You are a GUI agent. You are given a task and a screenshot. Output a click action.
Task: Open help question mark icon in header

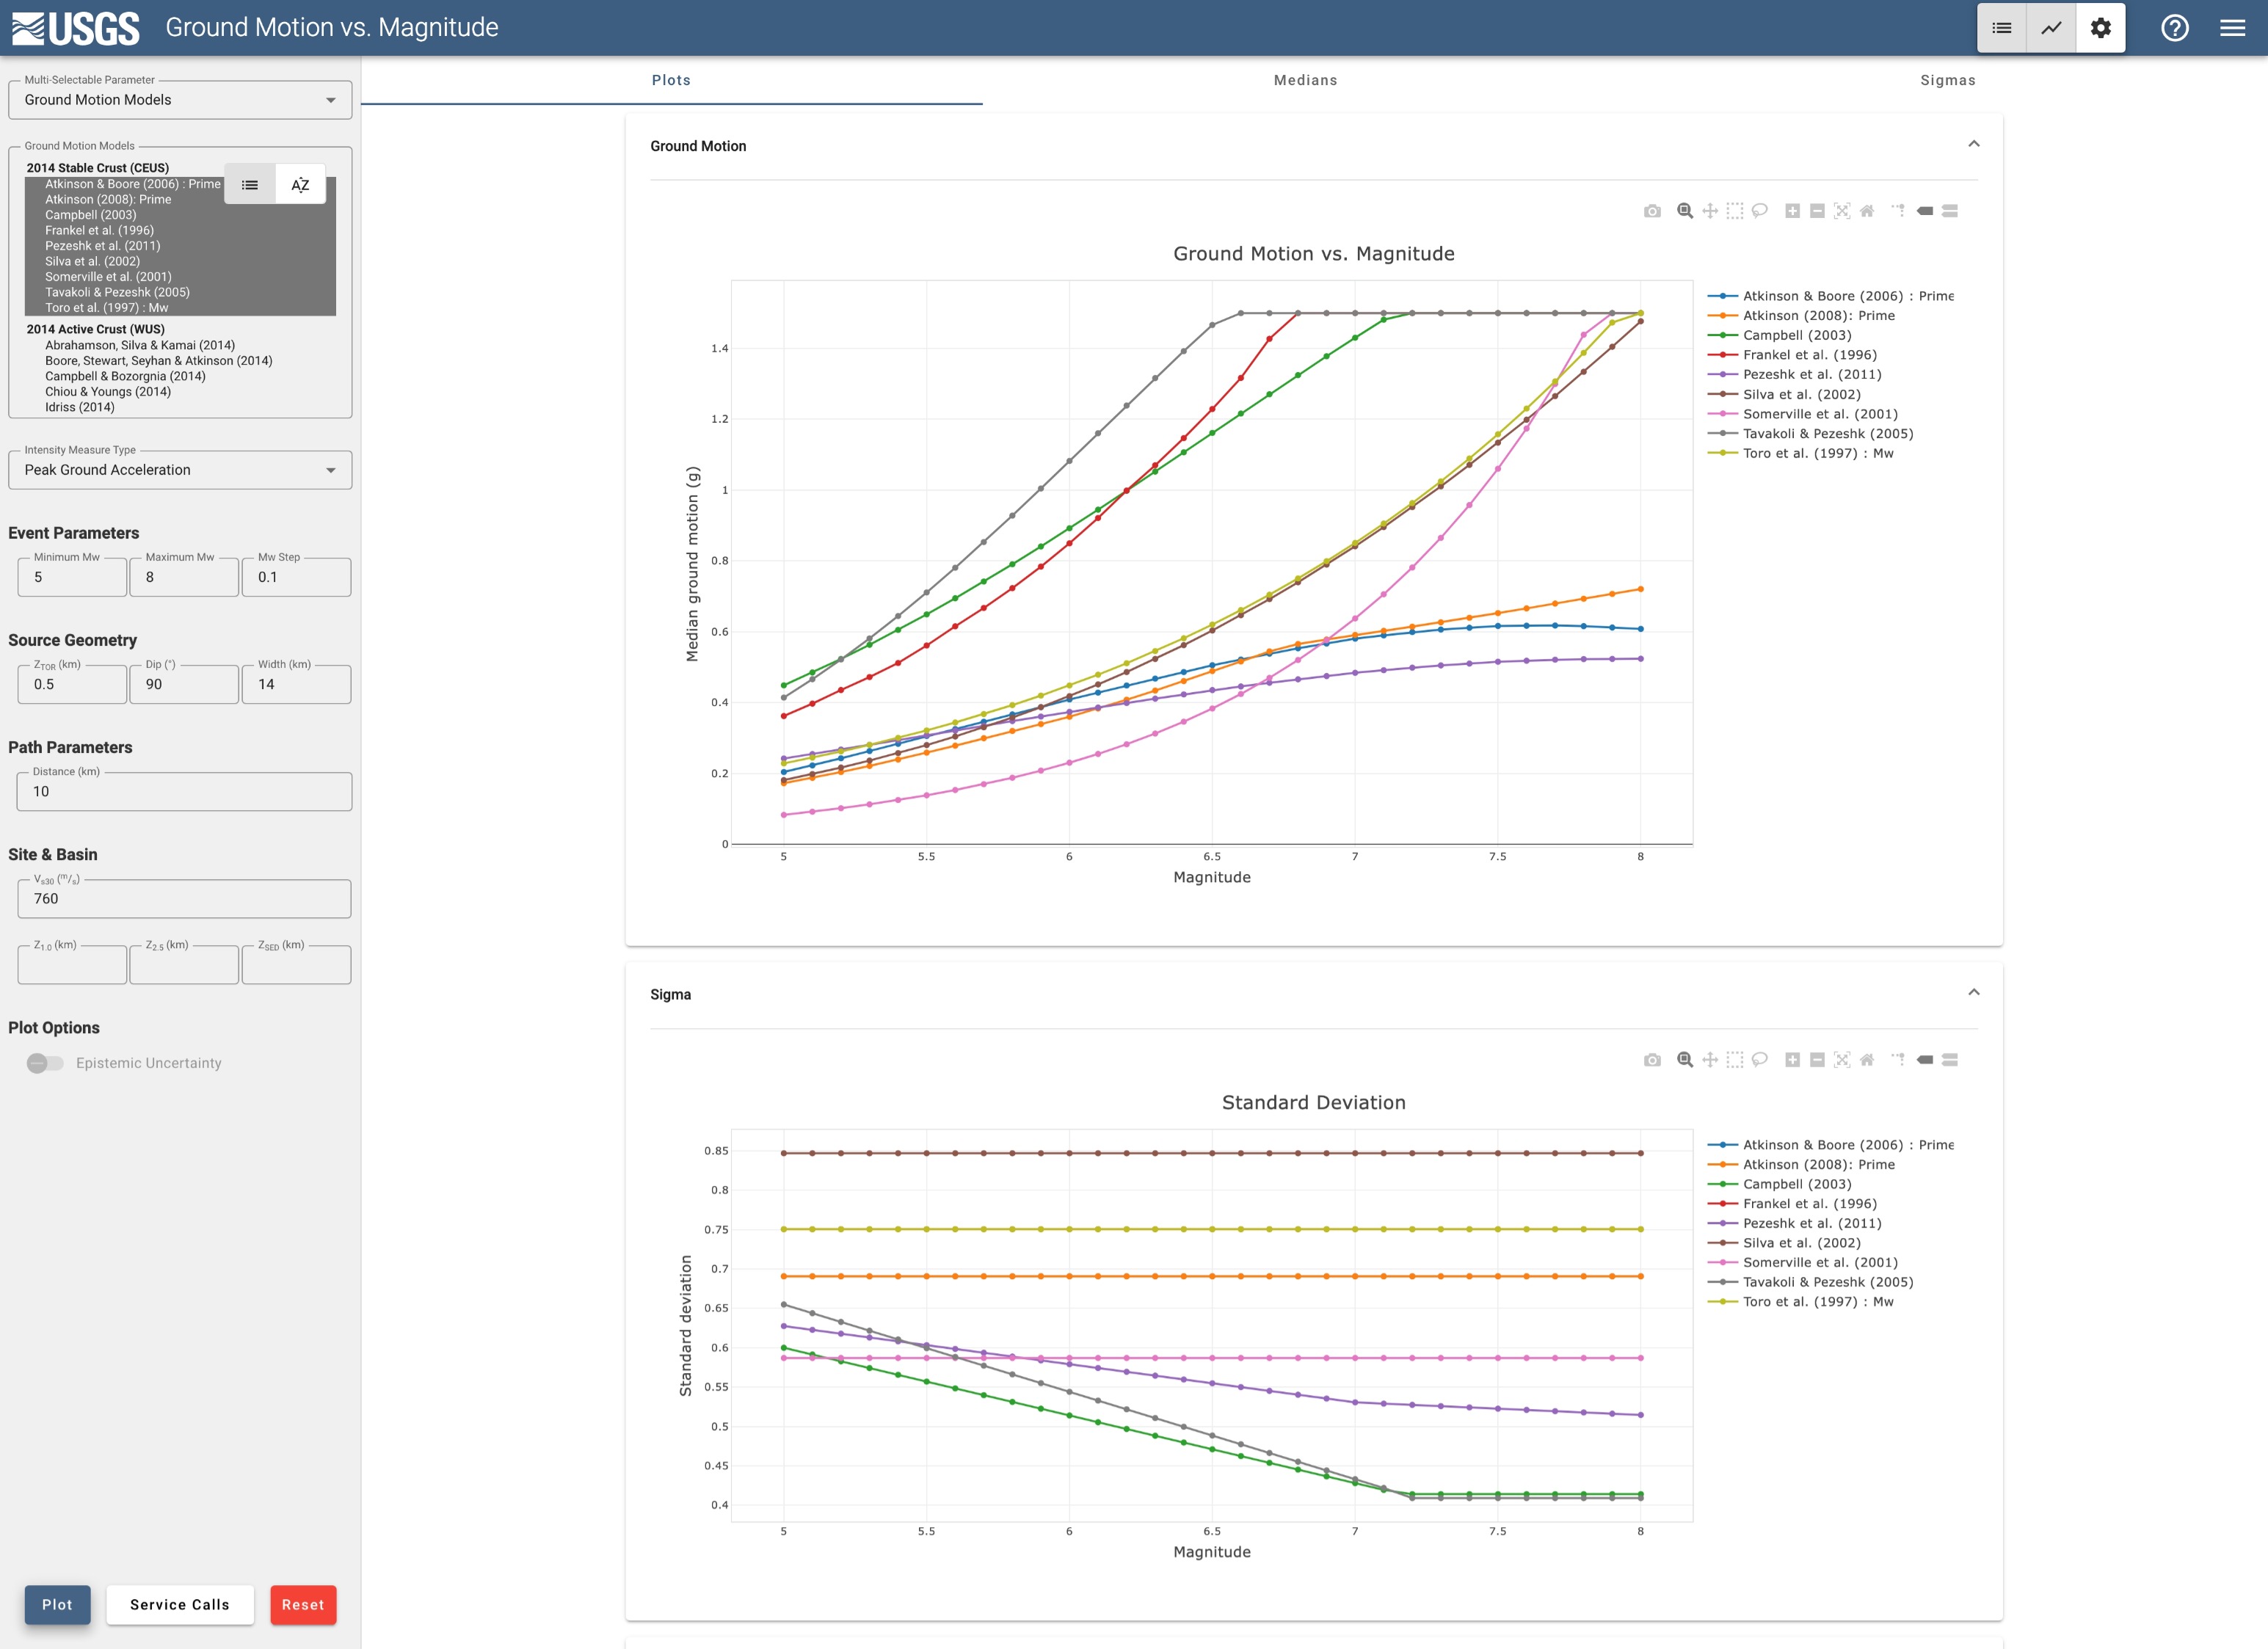click(2175, 28)
